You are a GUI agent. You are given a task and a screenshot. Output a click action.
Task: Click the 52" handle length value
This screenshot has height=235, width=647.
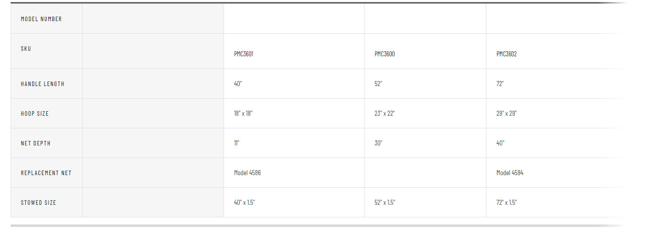pyautogui.click(x=379, y=84)
